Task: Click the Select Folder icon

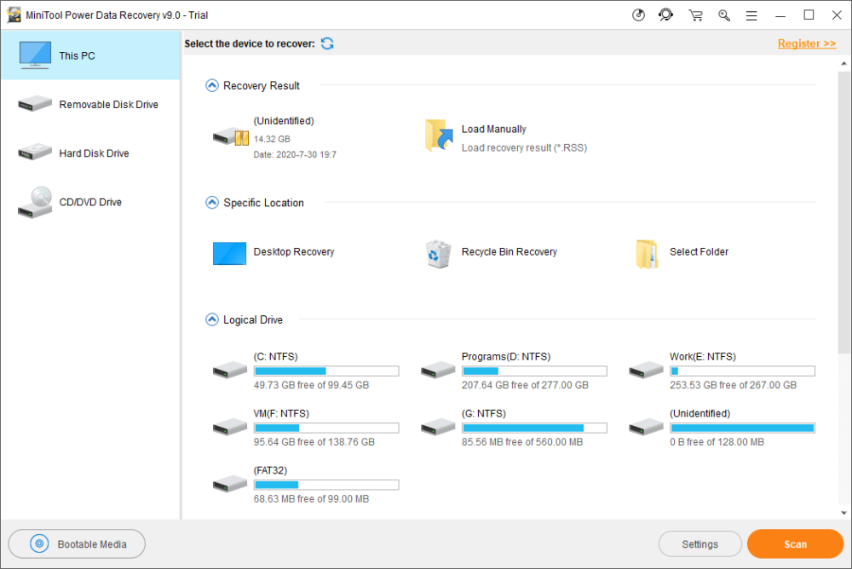Action: pos(647,254)
